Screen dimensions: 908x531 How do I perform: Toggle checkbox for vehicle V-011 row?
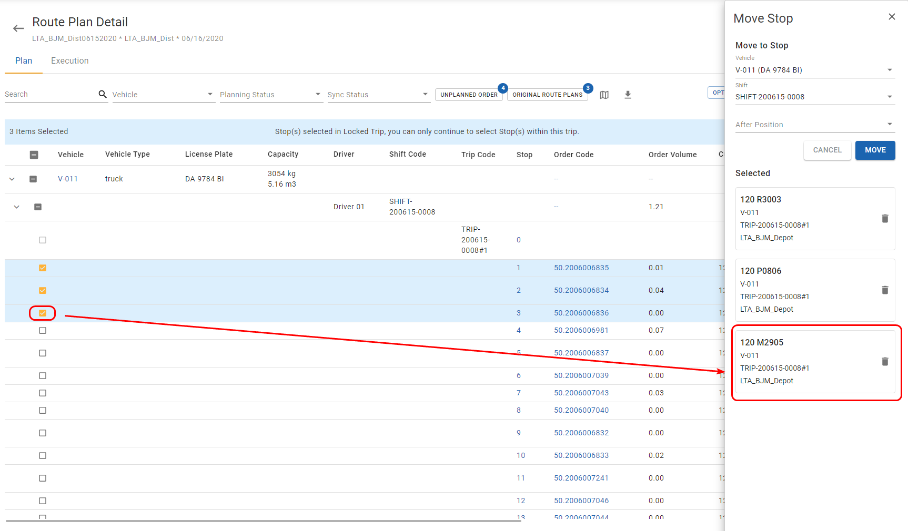click(x=33, y=179)
